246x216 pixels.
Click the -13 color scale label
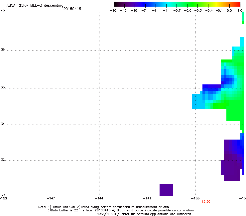click(x=123, y=11)
